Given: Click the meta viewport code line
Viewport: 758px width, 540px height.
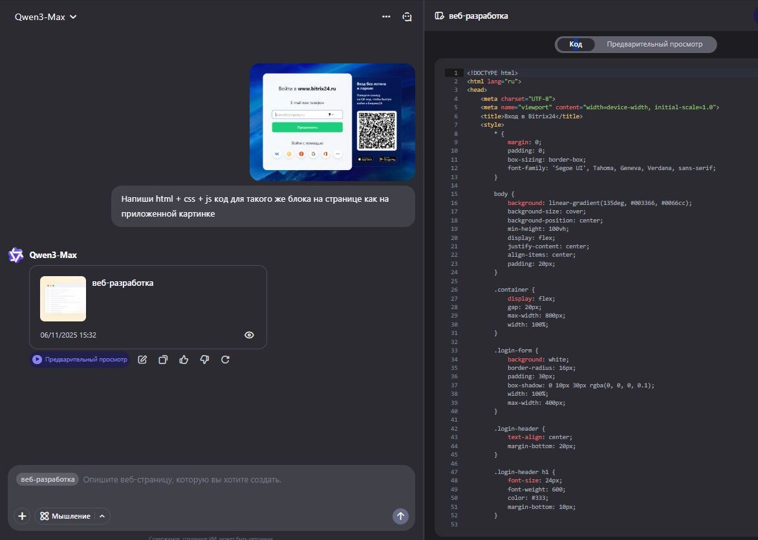Looking at the screenshot, I should (600, 107).
